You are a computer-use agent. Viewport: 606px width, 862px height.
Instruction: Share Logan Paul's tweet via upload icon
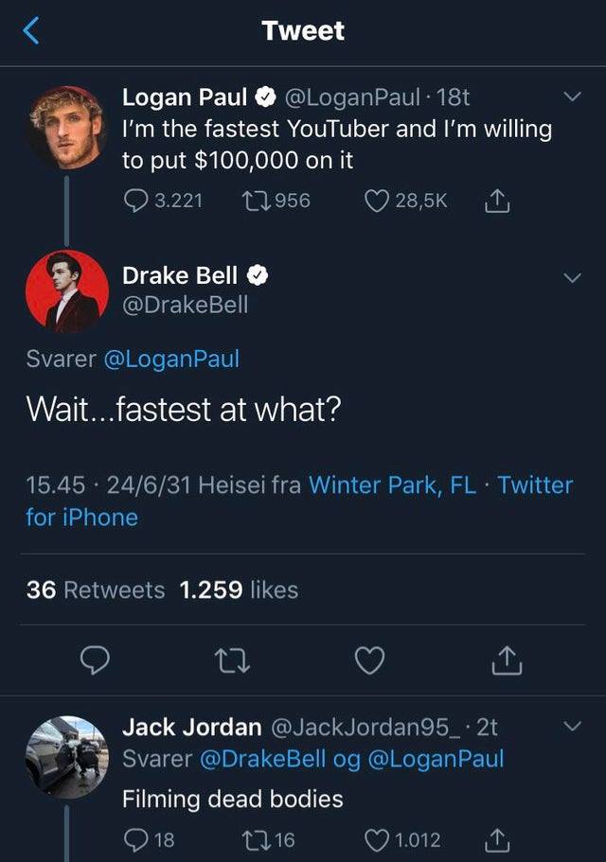pyautogui.click(x=497, y=201)
